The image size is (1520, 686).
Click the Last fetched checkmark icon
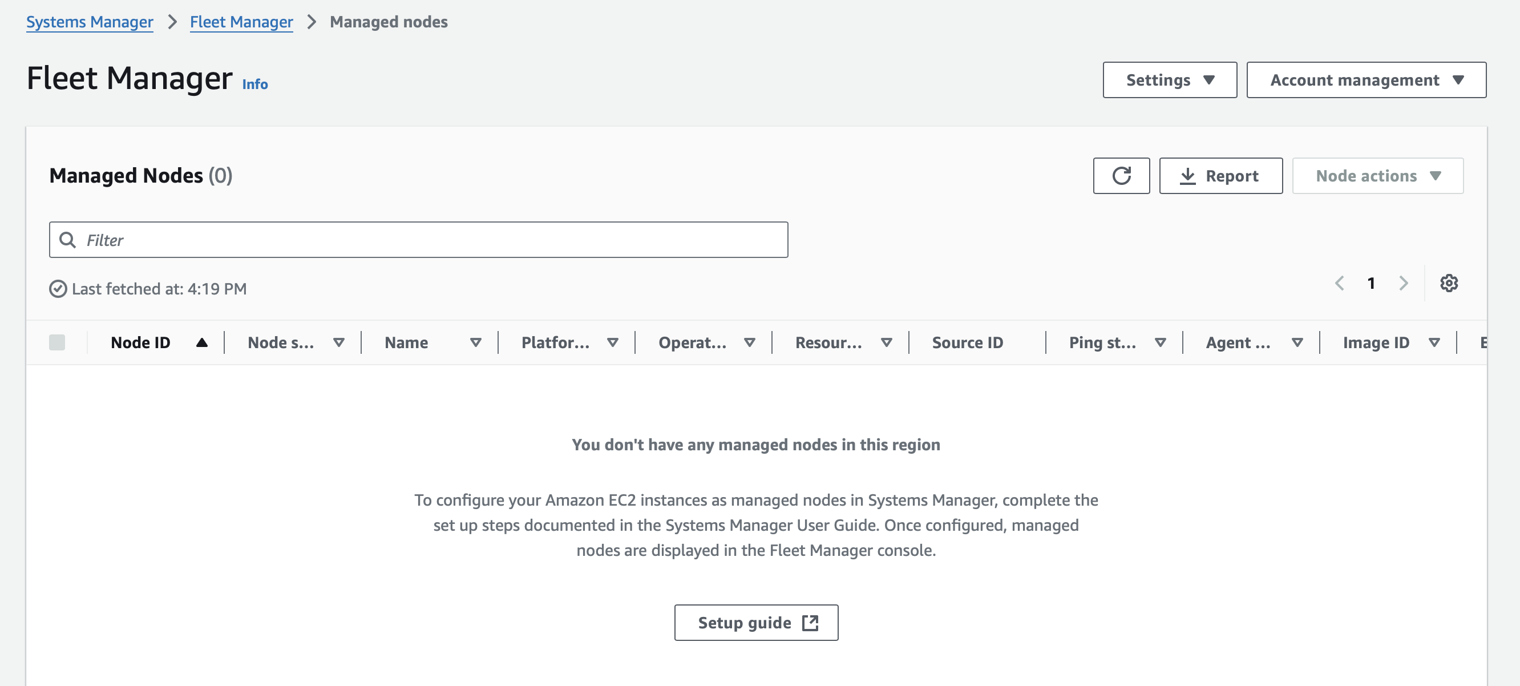click(x=58, y=289)
